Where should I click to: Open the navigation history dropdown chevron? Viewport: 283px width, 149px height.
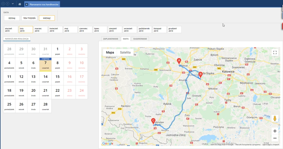point(13,4)
